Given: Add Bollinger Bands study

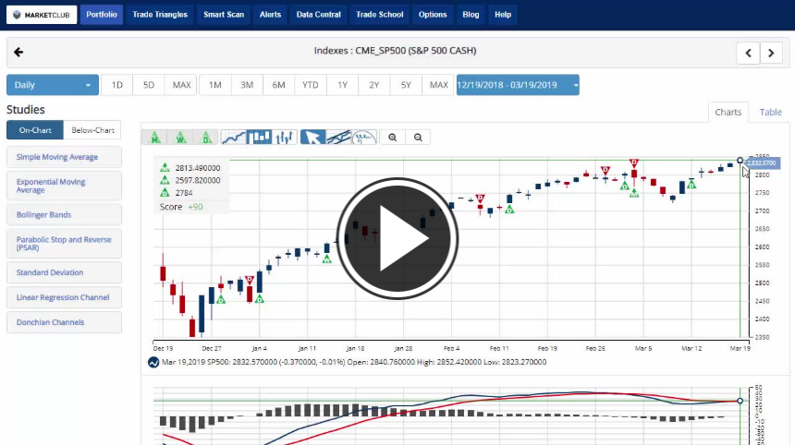Looking at the screenshot, I should [65, 215].
